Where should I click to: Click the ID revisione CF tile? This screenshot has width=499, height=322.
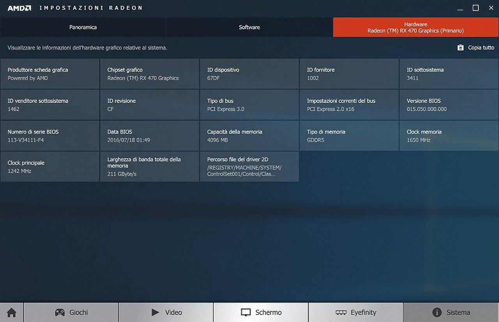coord(150,104)
